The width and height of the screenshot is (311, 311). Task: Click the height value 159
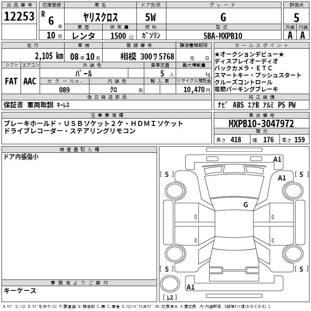(x=299, y=140)
